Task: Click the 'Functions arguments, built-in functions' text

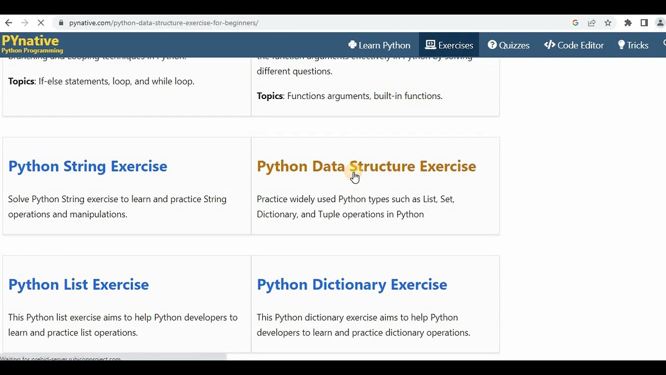Action: pyautogui.click(x=365, y=96)
